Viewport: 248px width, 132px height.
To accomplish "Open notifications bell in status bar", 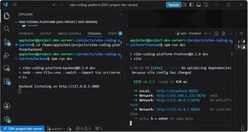I will click(x=243, y=129).
